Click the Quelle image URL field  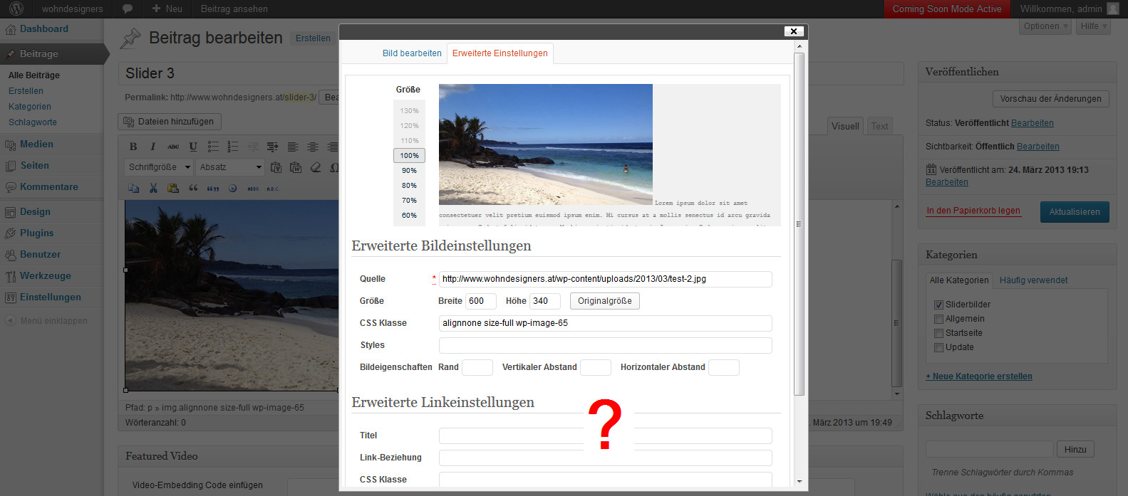pyautogui.click(x=605, y=279)
